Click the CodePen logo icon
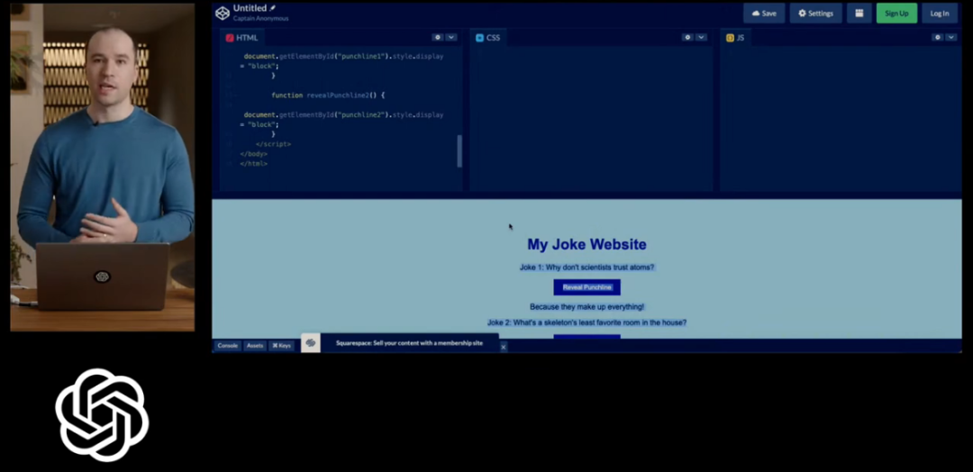The height and width of the screenshot is (472, 973). (x=223, y=13)
